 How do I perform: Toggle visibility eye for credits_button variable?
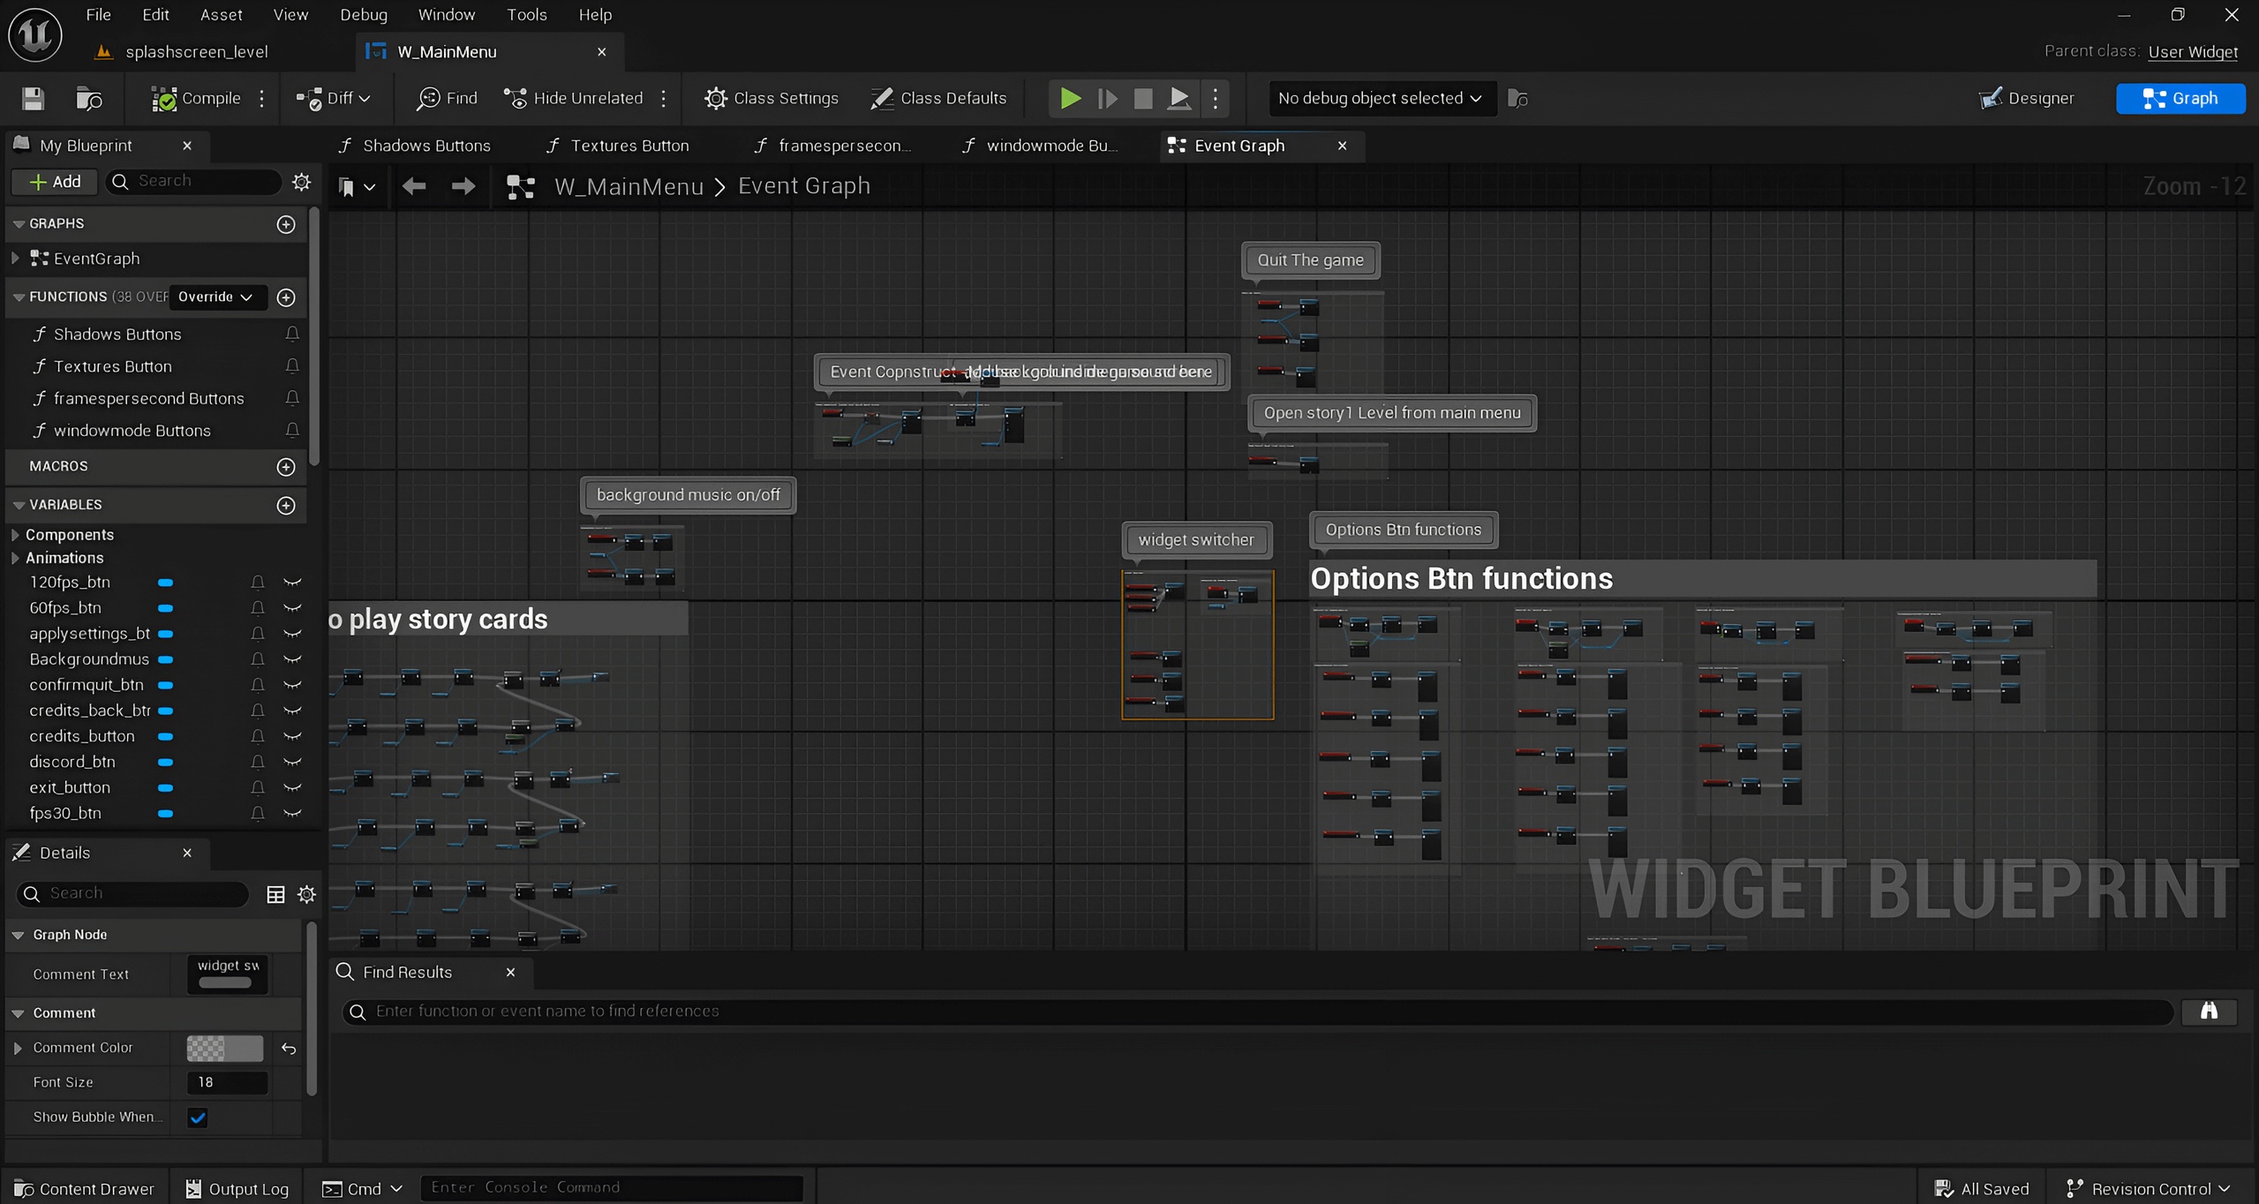(292, 736)
